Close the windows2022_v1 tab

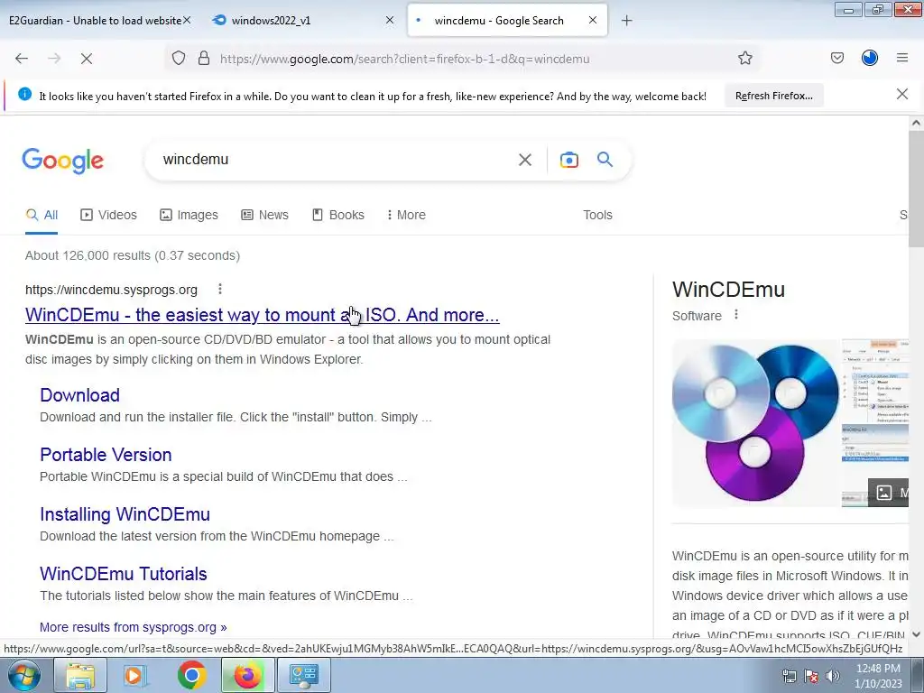(x=390, y=20)
